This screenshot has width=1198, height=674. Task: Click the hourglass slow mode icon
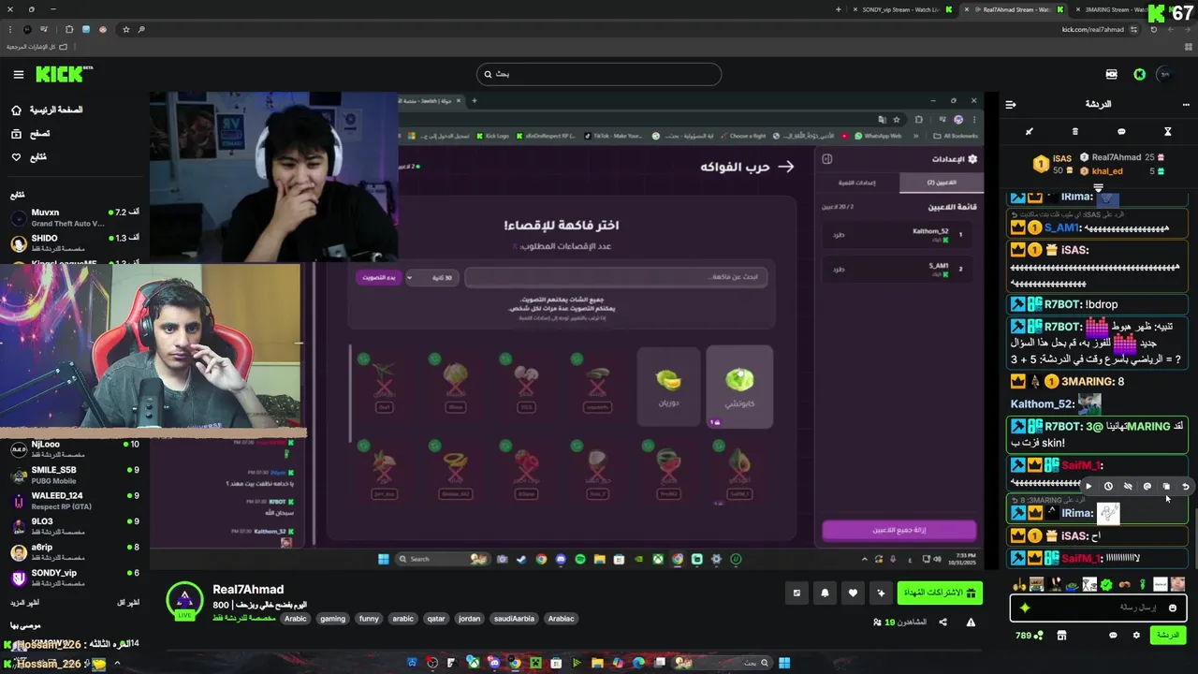[x=1167, y=132]
